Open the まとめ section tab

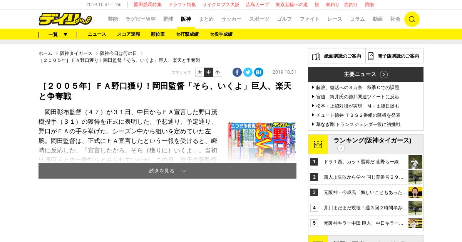coord(206,19)
